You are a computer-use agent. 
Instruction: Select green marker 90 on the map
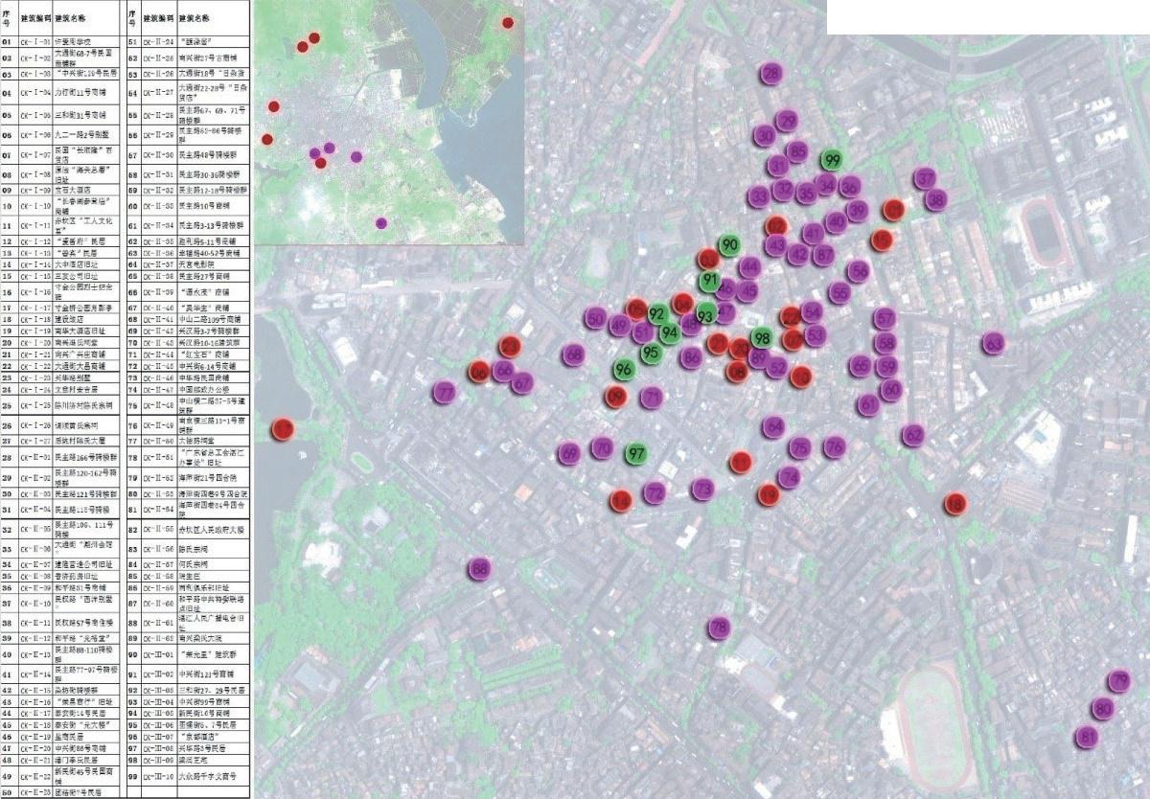(729, 245)
